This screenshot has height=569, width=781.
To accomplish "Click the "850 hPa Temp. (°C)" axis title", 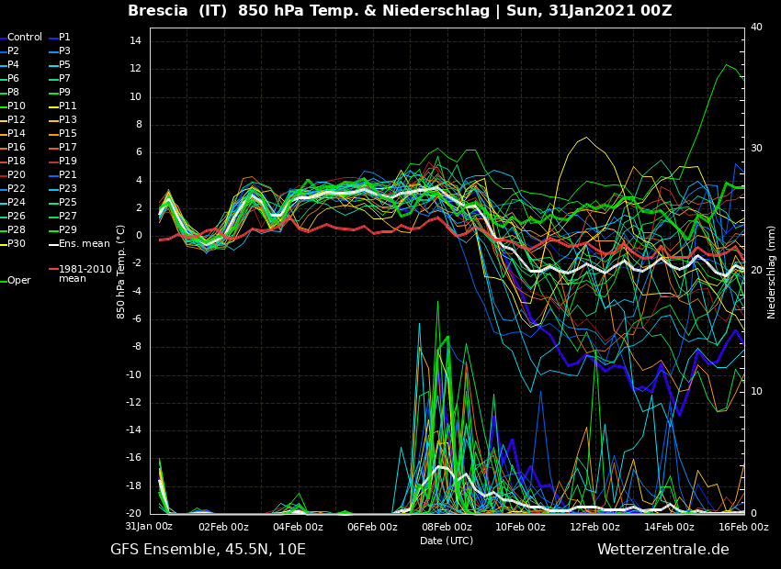I will click(x=120, y=272).
